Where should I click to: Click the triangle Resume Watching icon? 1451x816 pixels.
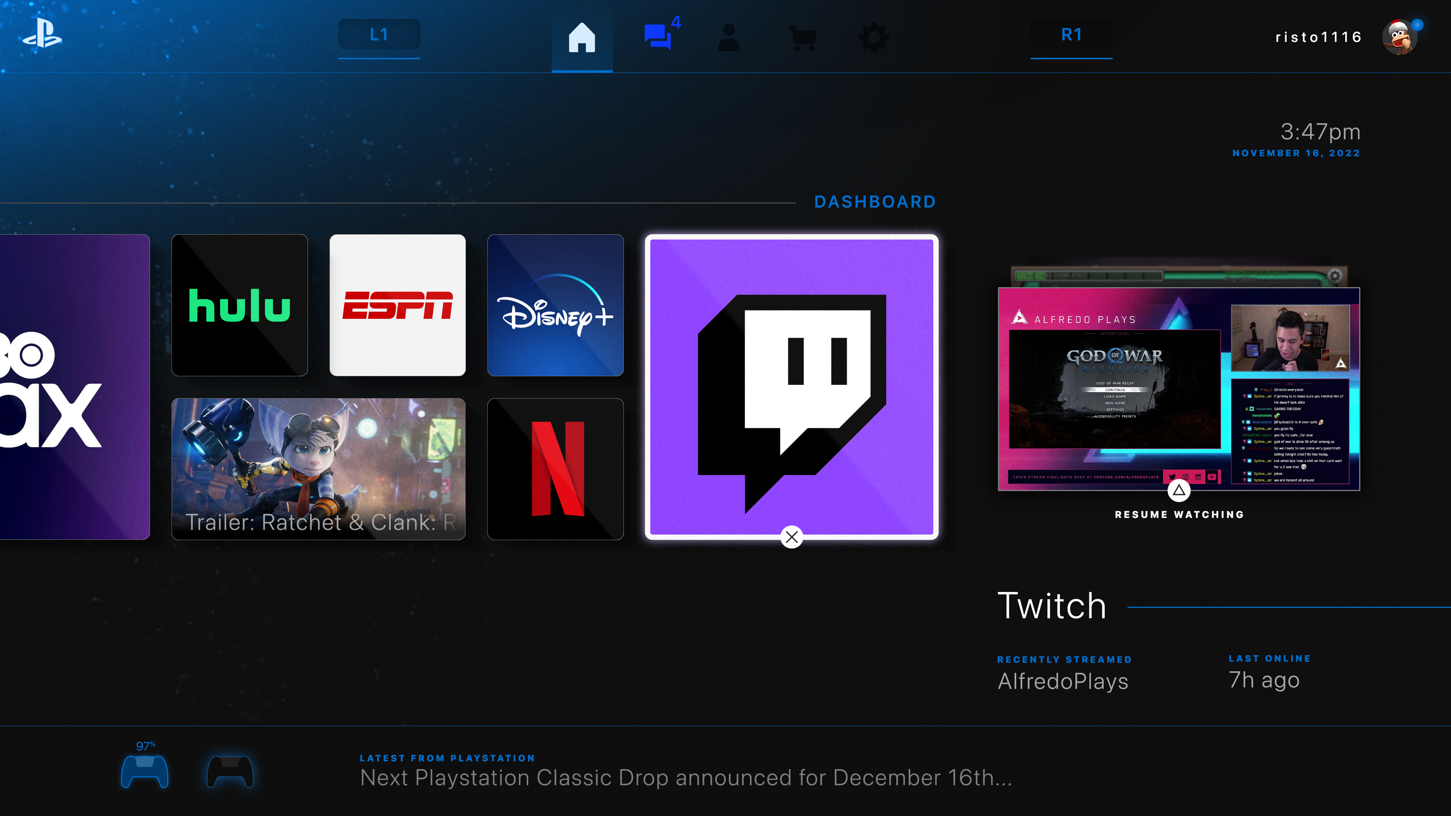click(1179, 490)
